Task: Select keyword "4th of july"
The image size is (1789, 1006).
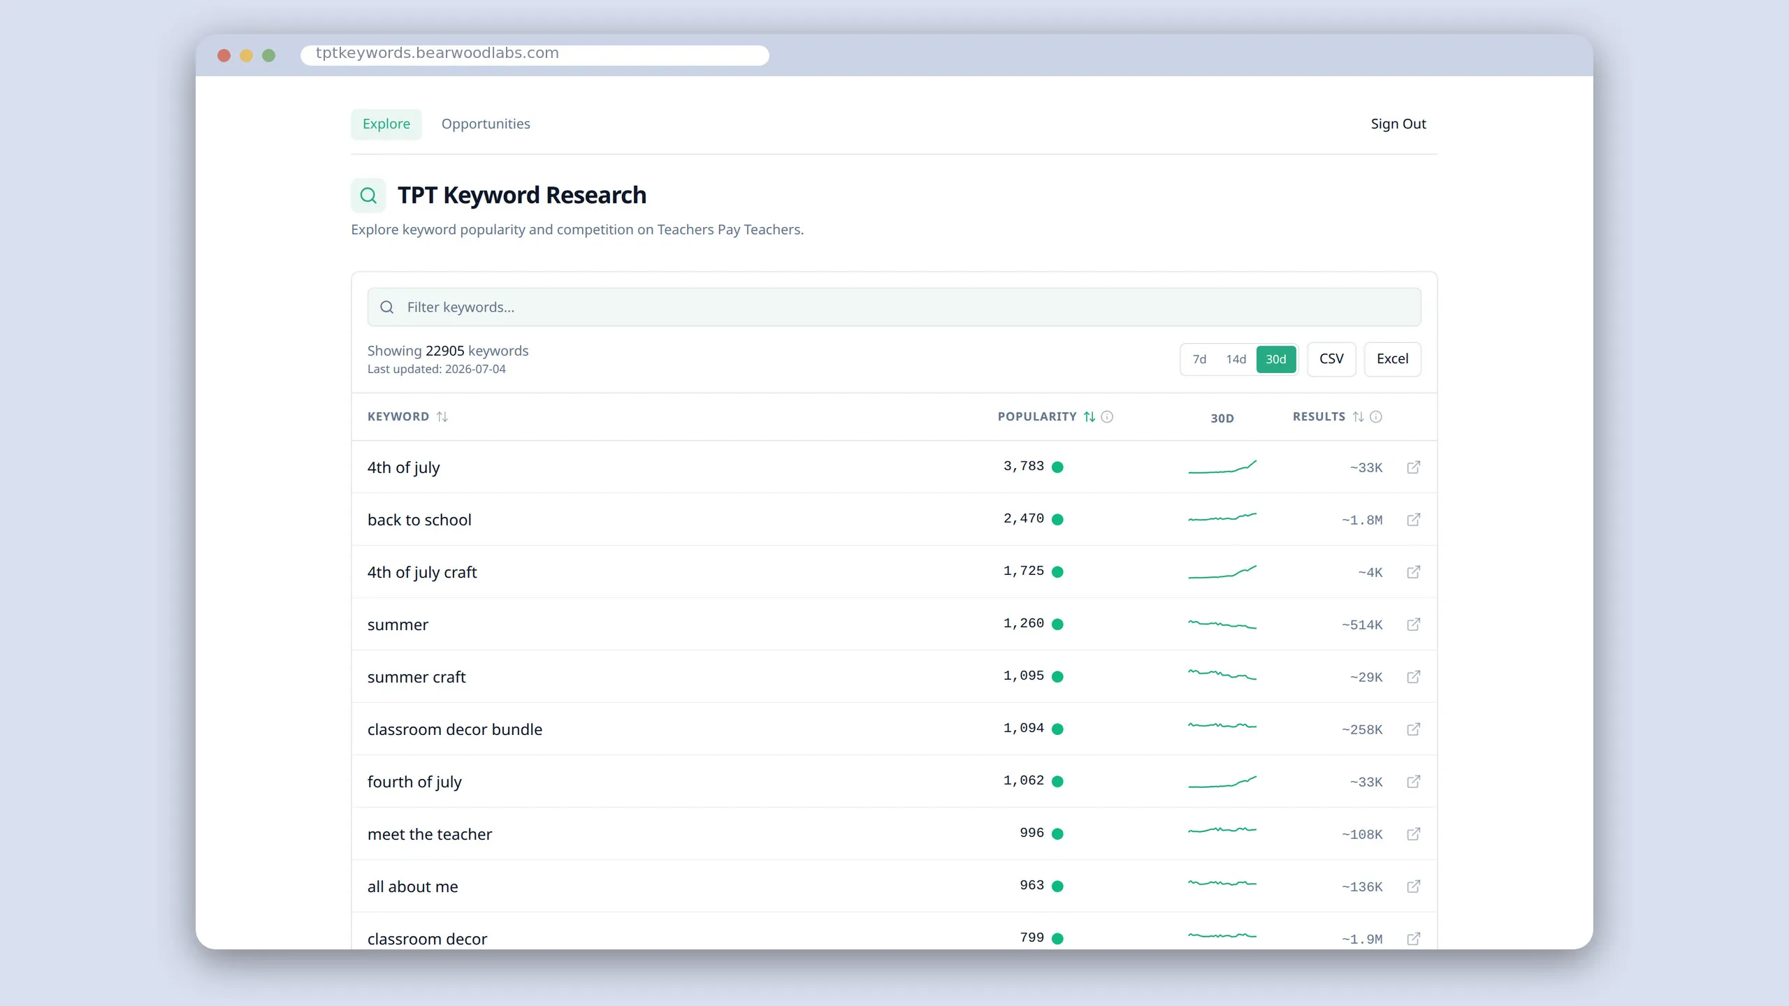Action: pyautogui.click(x=404, y=468)
